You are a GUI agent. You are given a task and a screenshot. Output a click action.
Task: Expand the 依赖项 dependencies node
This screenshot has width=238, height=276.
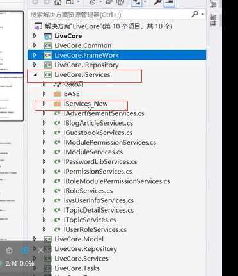(x=44, y=84)
